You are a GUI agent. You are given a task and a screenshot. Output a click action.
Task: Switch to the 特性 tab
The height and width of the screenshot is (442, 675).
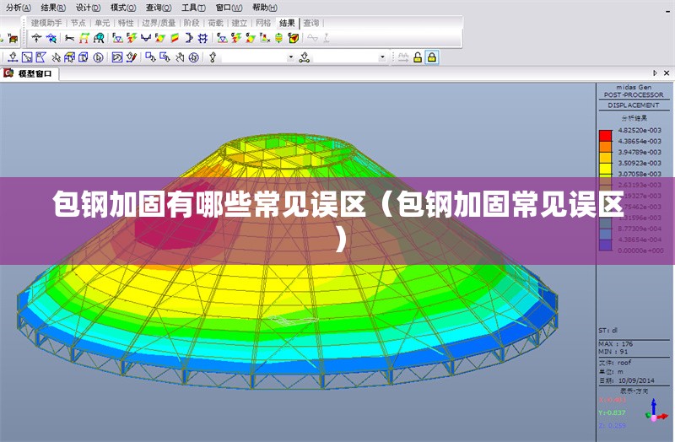pyautogui.click(x=126, y=23)
